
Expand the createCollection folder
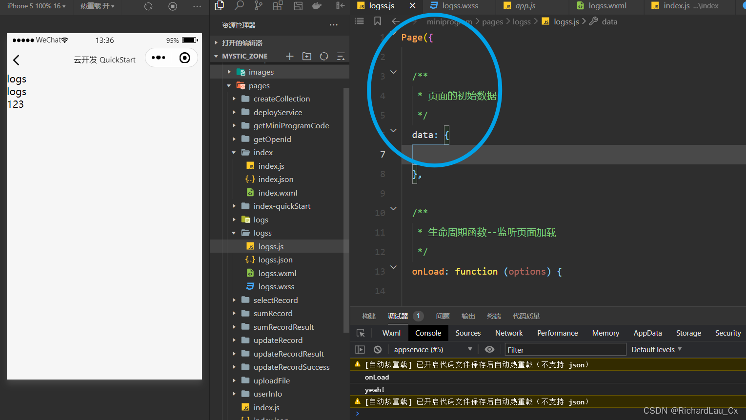[x=280, y=99]
